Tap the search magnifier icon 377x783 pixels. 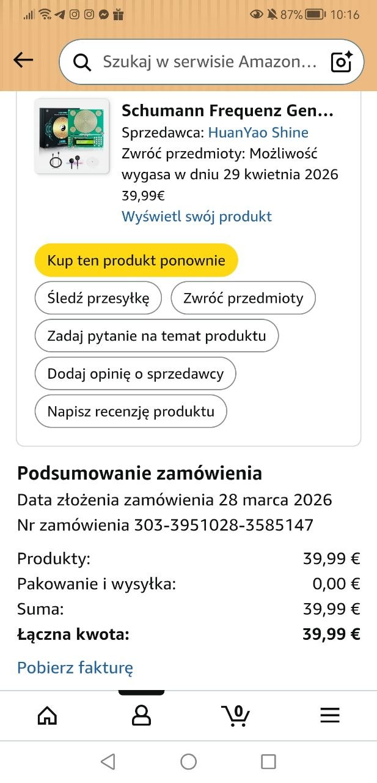click(x=82, y=62)
